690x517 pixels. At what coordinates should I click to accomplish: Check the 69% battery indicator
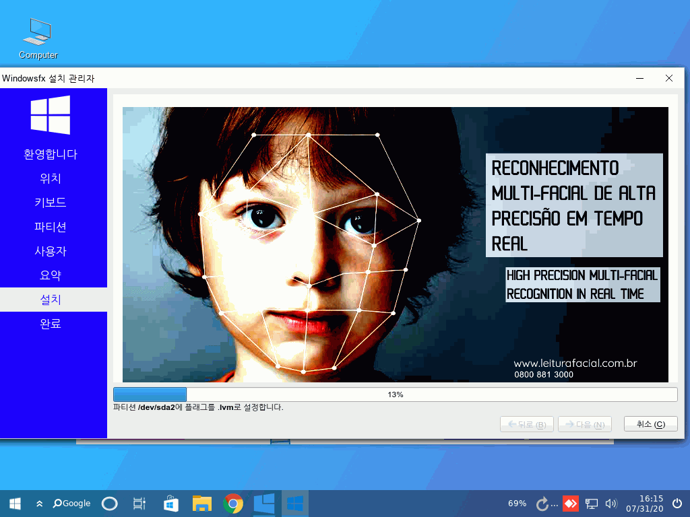click(517, 504)
